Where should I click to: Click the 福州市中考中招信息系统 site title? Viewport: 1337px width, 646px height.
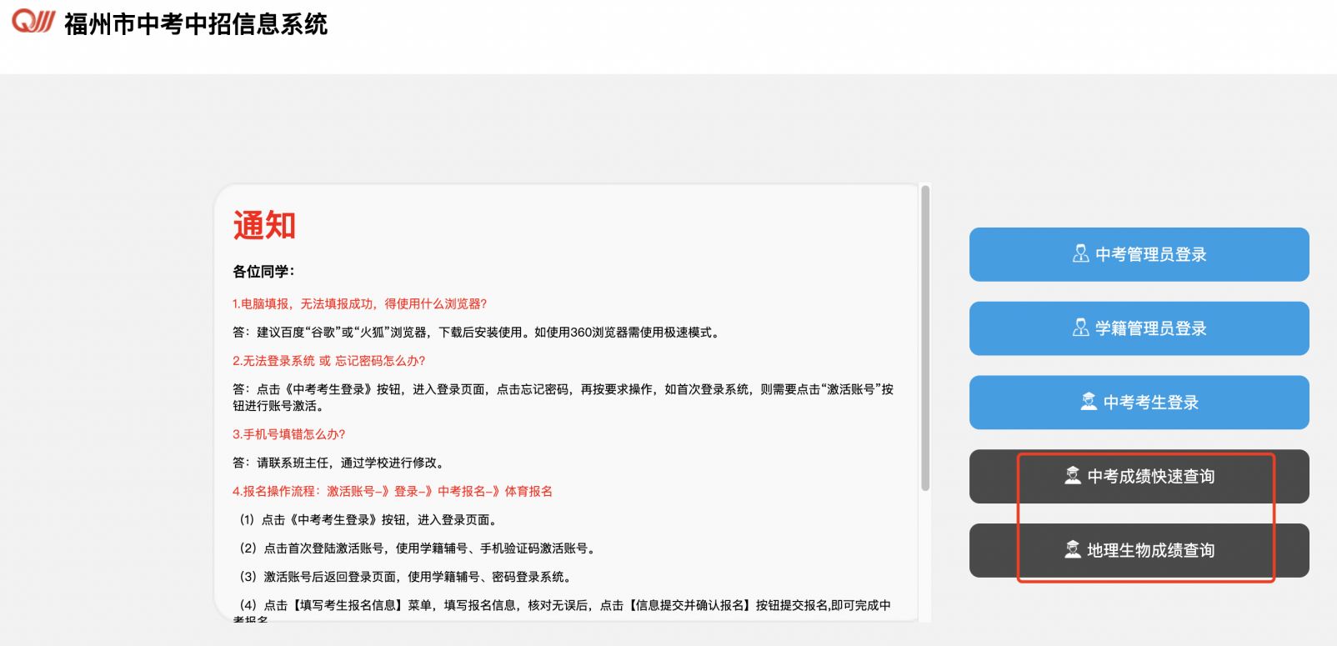coord(196,24)
